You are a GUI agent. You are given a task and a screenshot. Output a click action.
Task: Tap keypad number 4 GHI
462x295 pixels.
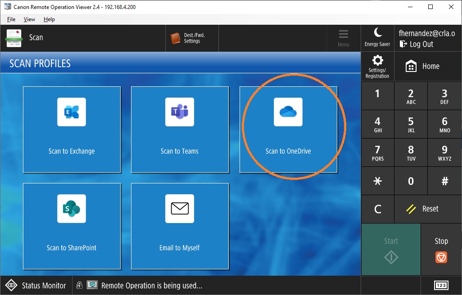pyautogui.click(x=377, y=124)
